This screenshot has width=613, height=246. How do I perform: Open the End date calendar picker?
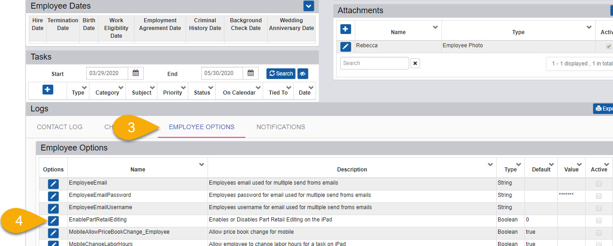point(251,73)
